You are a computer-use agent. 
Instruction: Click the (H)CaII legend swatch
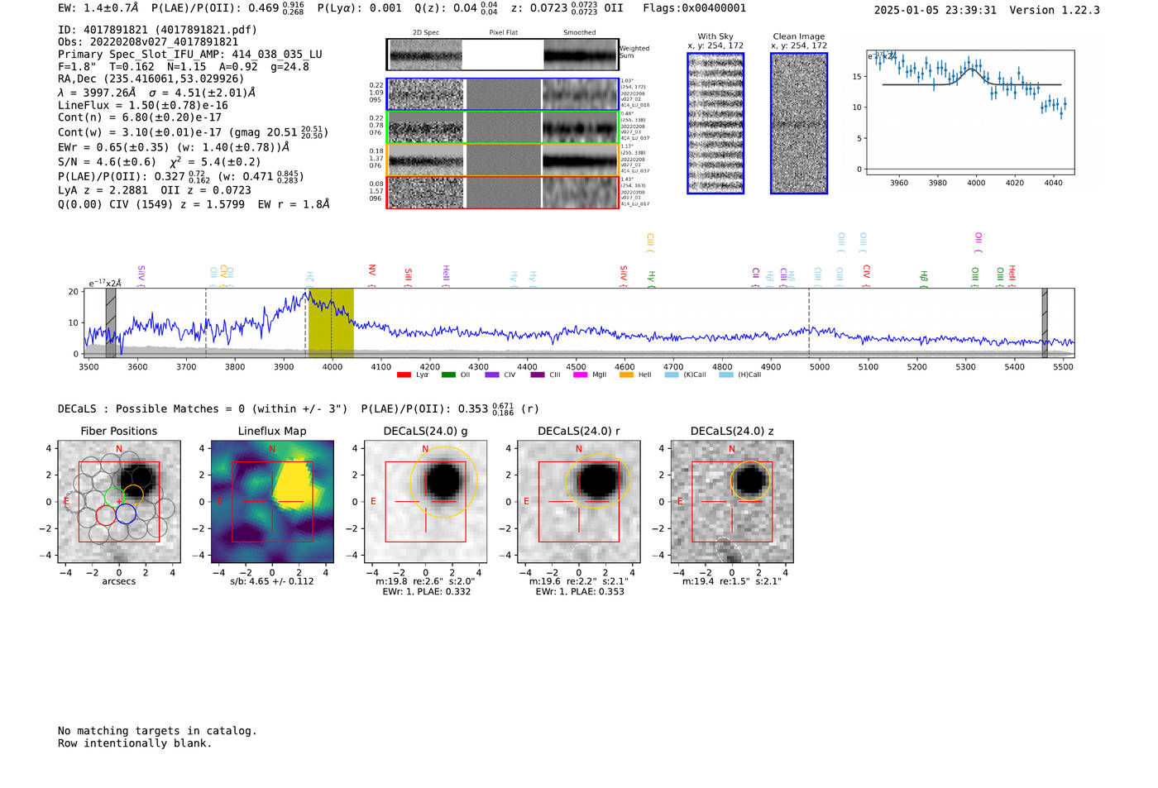coord(725,375)
